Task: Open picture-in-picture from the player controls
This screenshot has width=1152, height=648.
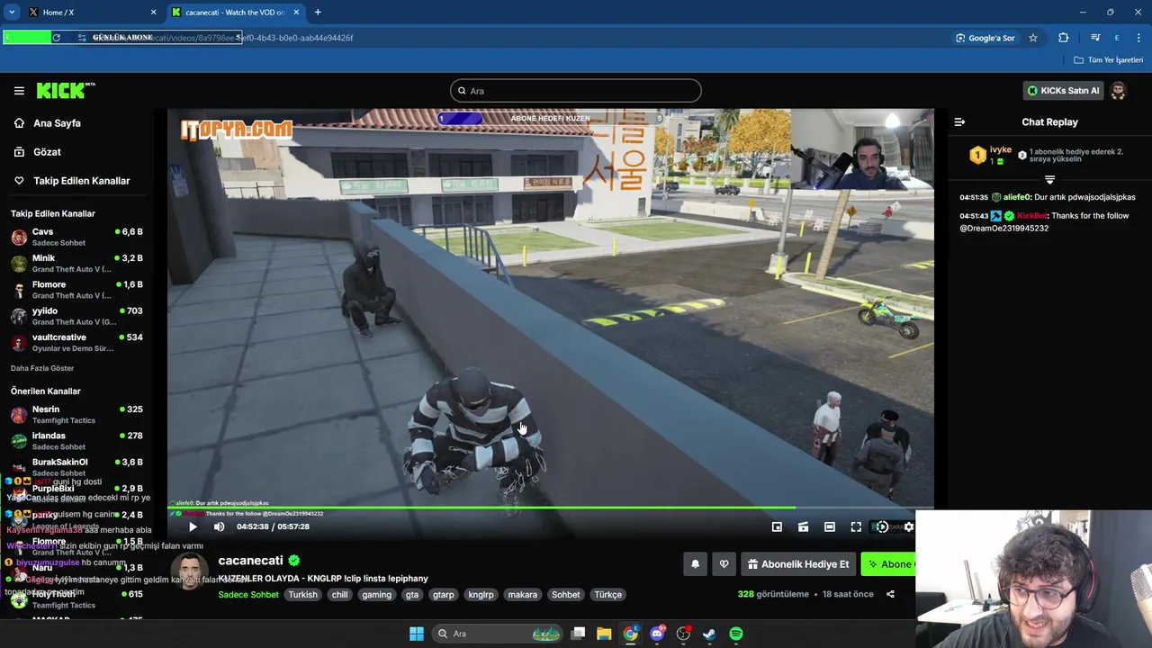Action: coord(777,526)
